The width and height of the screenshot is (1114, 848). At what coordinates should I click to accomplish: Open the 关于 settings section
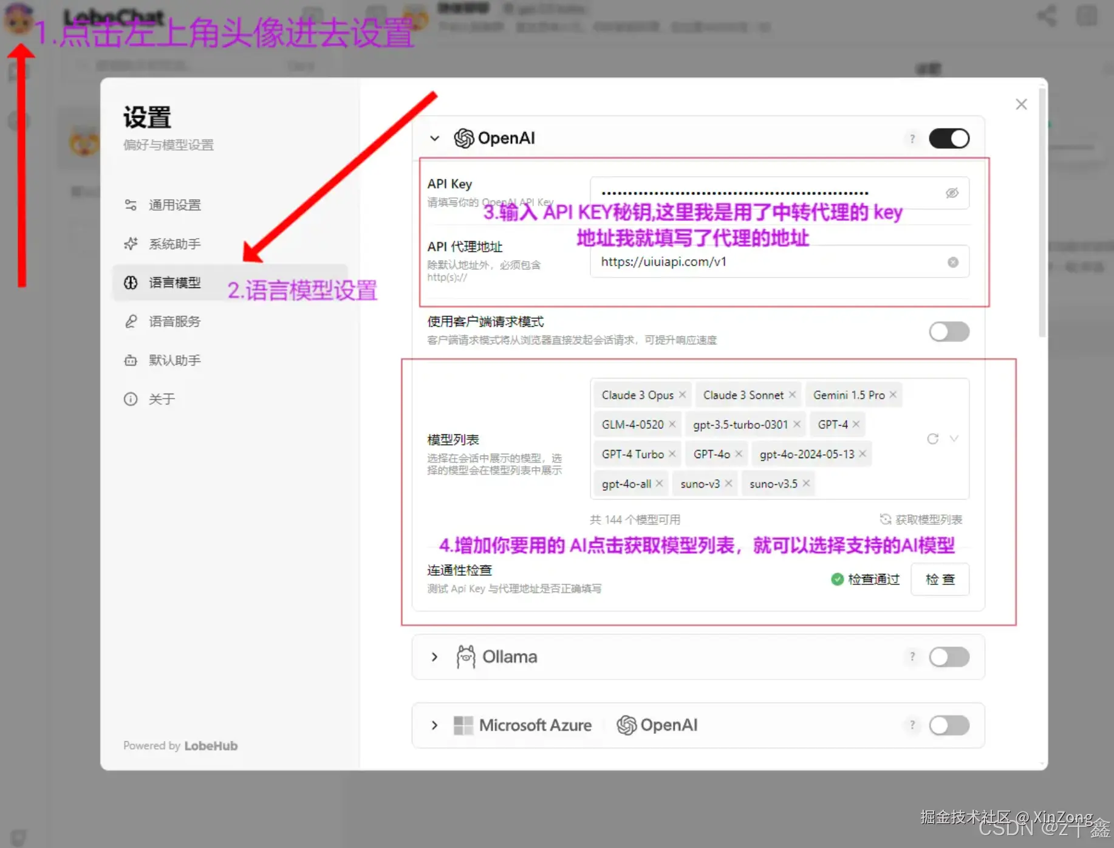(162, 399)
